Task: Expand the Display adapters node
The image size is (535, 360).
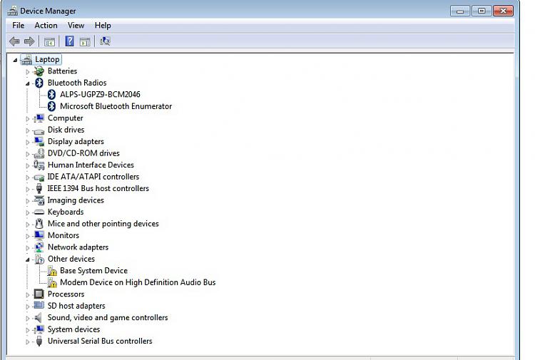Action: click(x=28, y=142)
